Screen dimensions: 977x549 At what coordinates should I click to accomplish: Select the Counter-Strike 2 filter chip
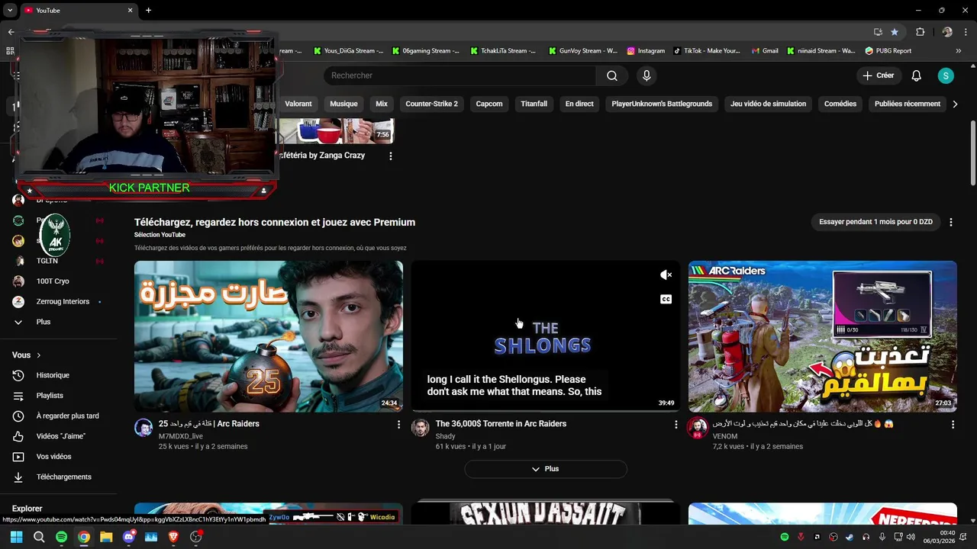coord(432,104)
